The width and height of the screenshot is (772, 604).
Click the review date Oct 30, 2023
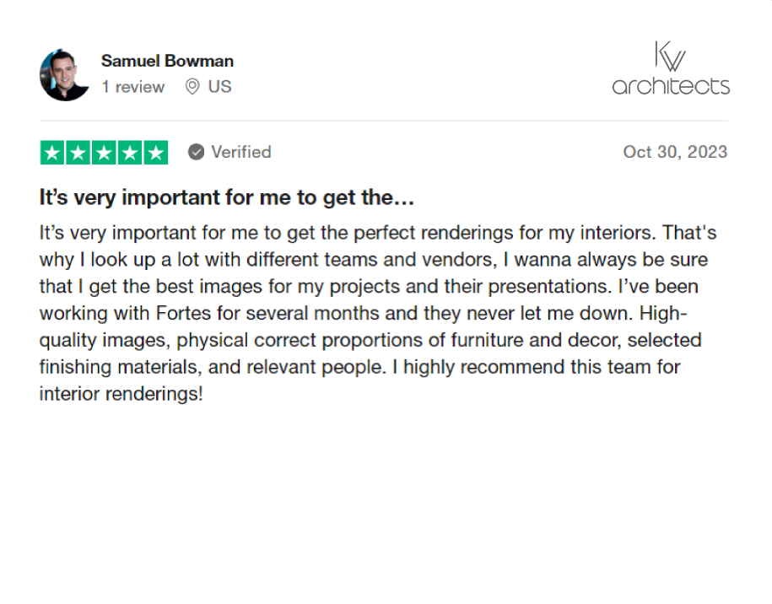674,152
